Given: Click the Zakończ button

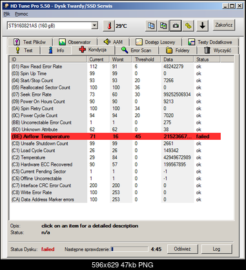Looking at the screenshot, I should pyautogui.click(x=224, y=25).
